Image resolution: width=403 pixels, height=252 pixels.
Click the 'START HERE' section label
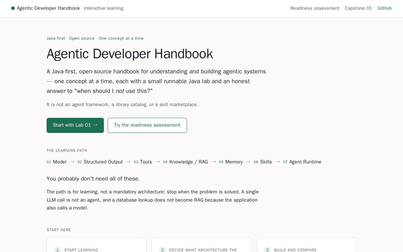pyautogui.click(x=59, y=230)
